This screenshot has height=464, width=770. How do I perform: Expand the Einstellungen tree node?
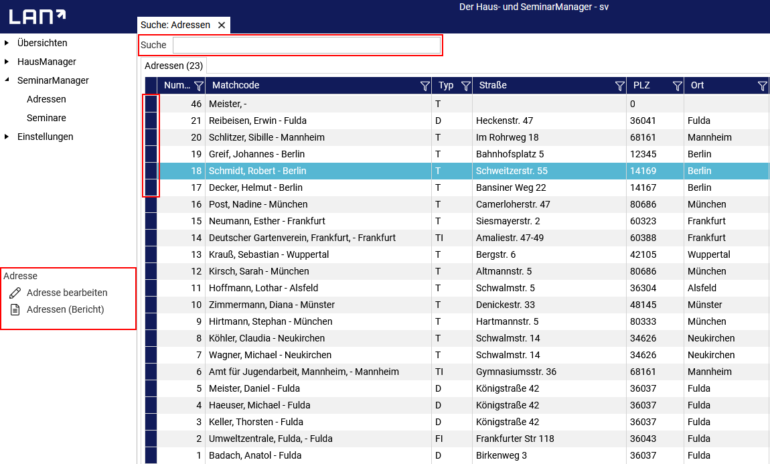[x=7, y=137]
